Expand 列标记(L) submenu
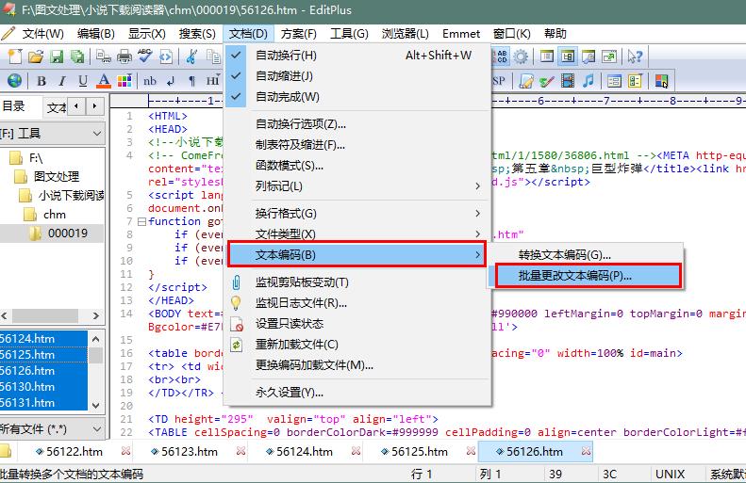 357,186
